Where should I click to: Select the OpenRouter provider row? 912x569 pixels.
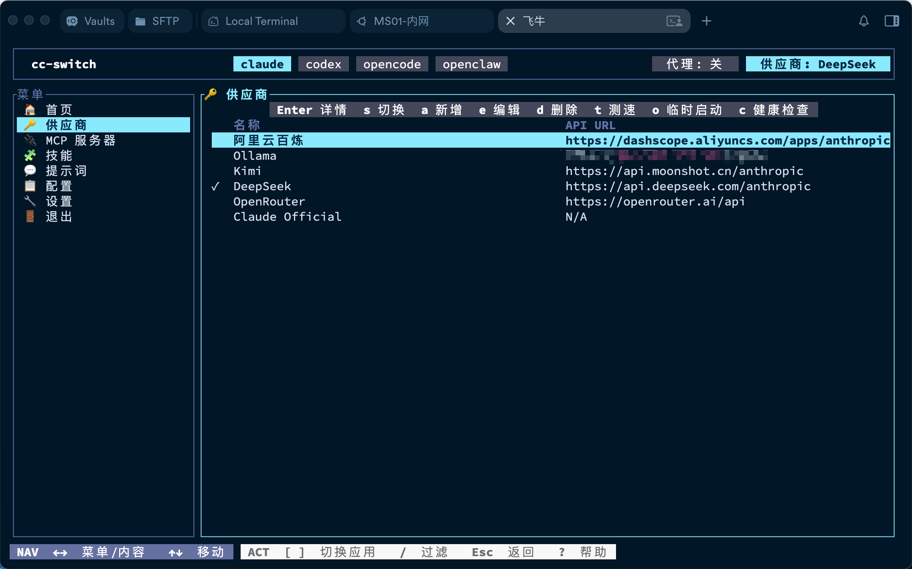[x=551, y=201]
